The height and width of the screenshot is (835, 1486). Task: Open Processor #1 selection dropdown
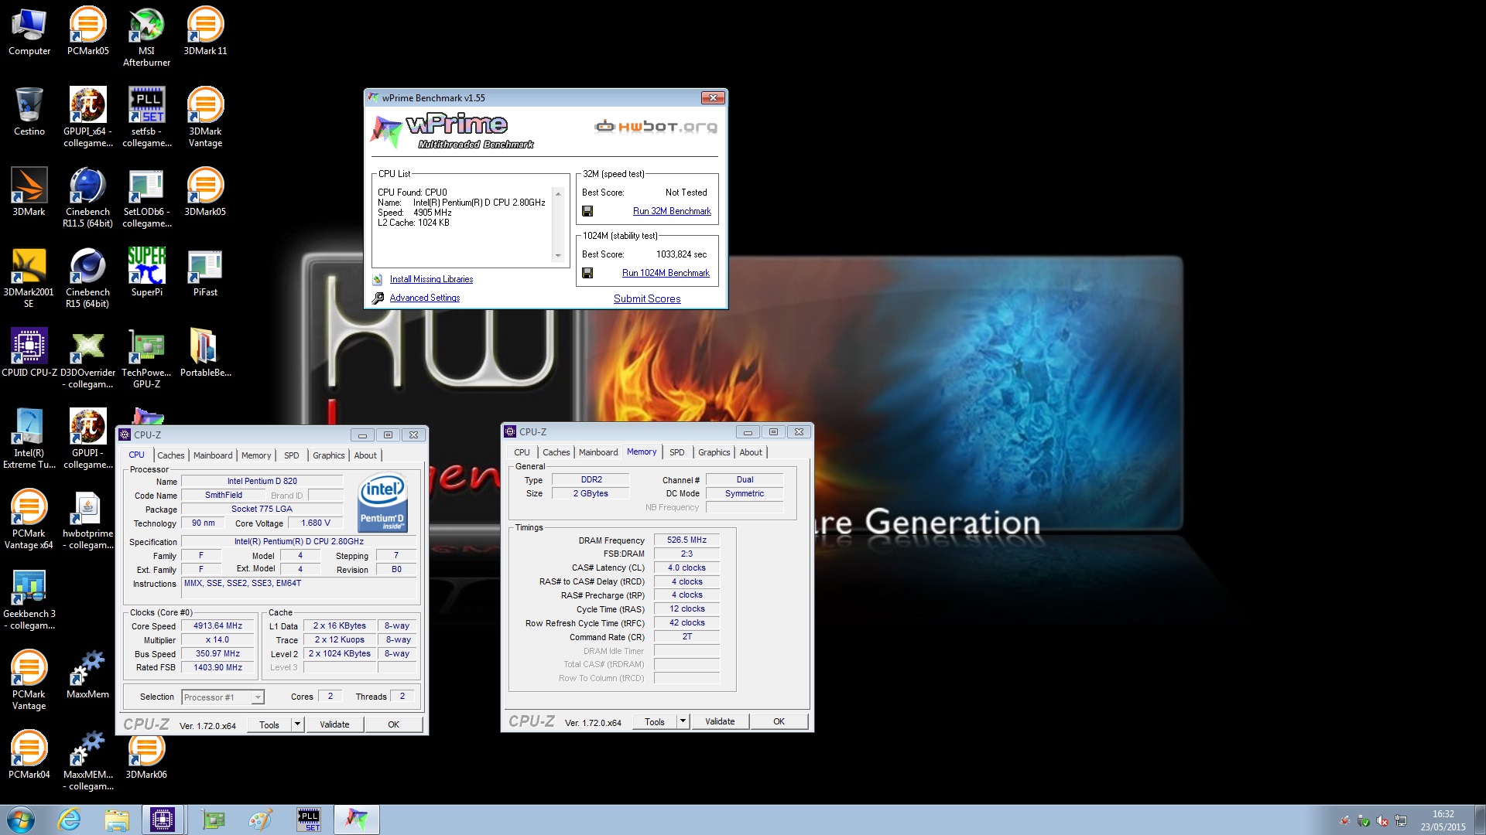[223, 697]
